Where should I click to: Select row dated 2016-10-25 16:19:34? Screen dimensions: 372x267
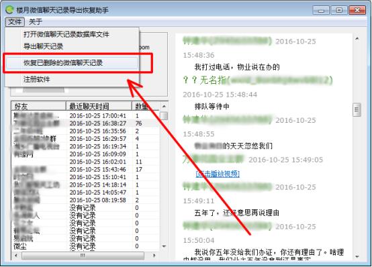coord(85,146)
